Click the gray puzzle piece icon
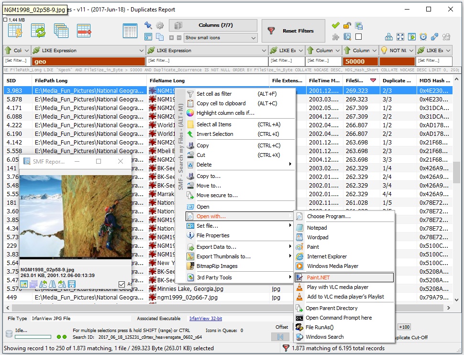This screenshot has height=355, width=464. (336, 37)
